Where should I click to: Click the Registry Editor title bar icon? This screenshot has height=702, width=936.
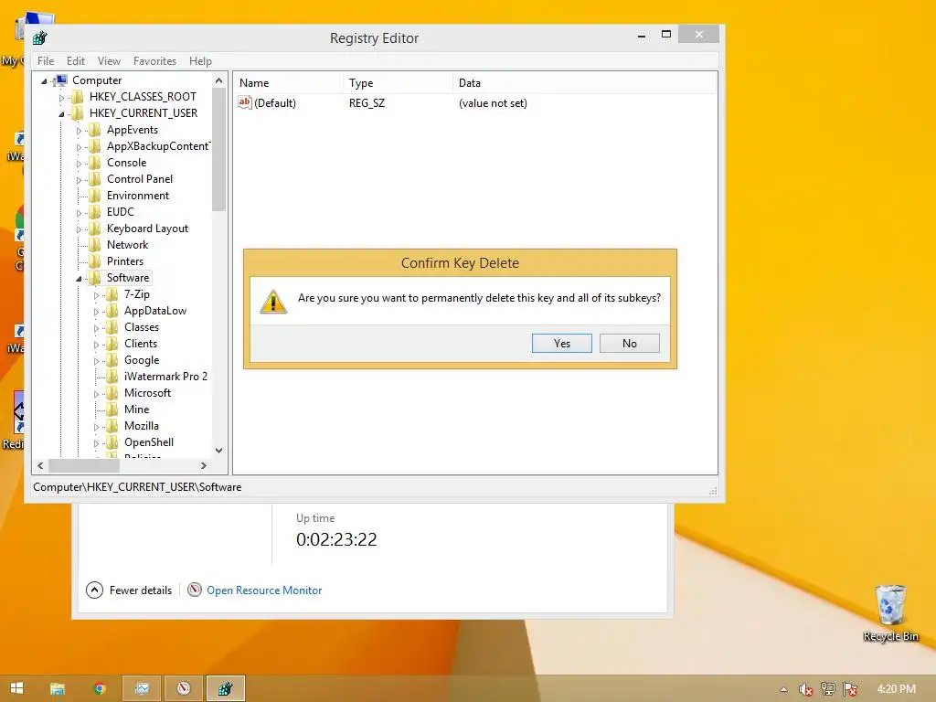pos(40,38)
